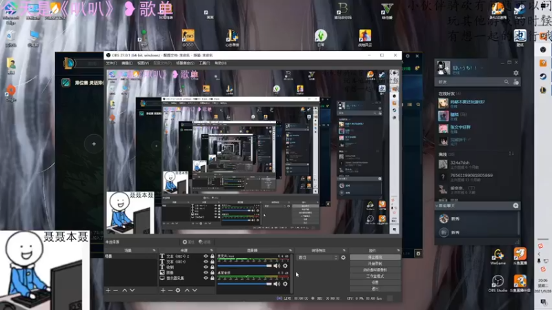Remove the selected source with the minus icon

tap(170, 290)
